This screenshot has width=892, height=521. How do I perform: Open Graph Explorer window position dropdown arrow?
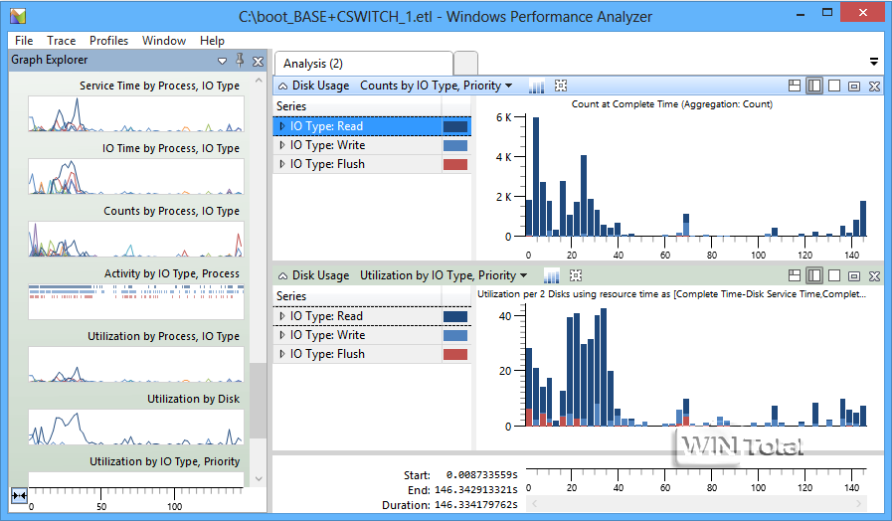click(x=222, y=61)
